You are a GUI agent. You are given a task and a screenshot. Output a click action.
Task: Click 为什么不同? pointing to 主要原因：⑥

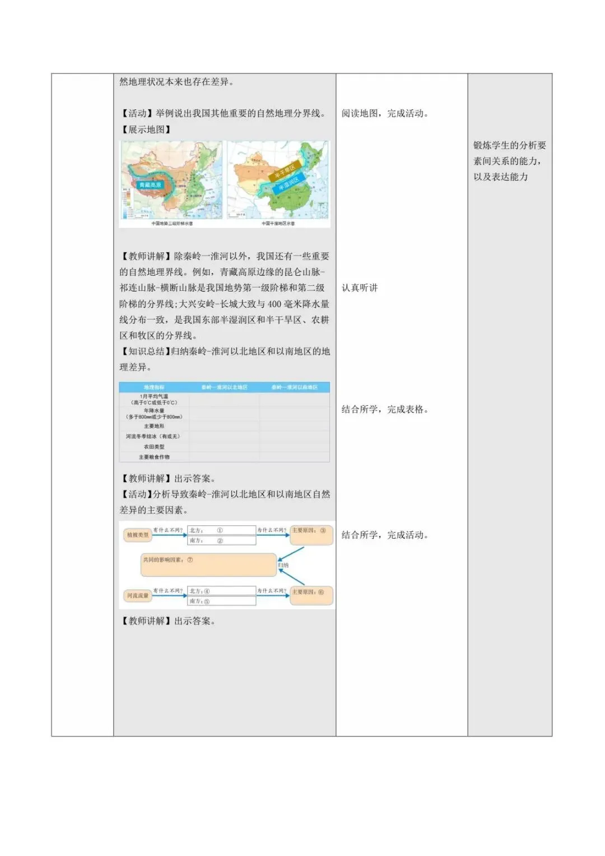click(x=272, y=591)
